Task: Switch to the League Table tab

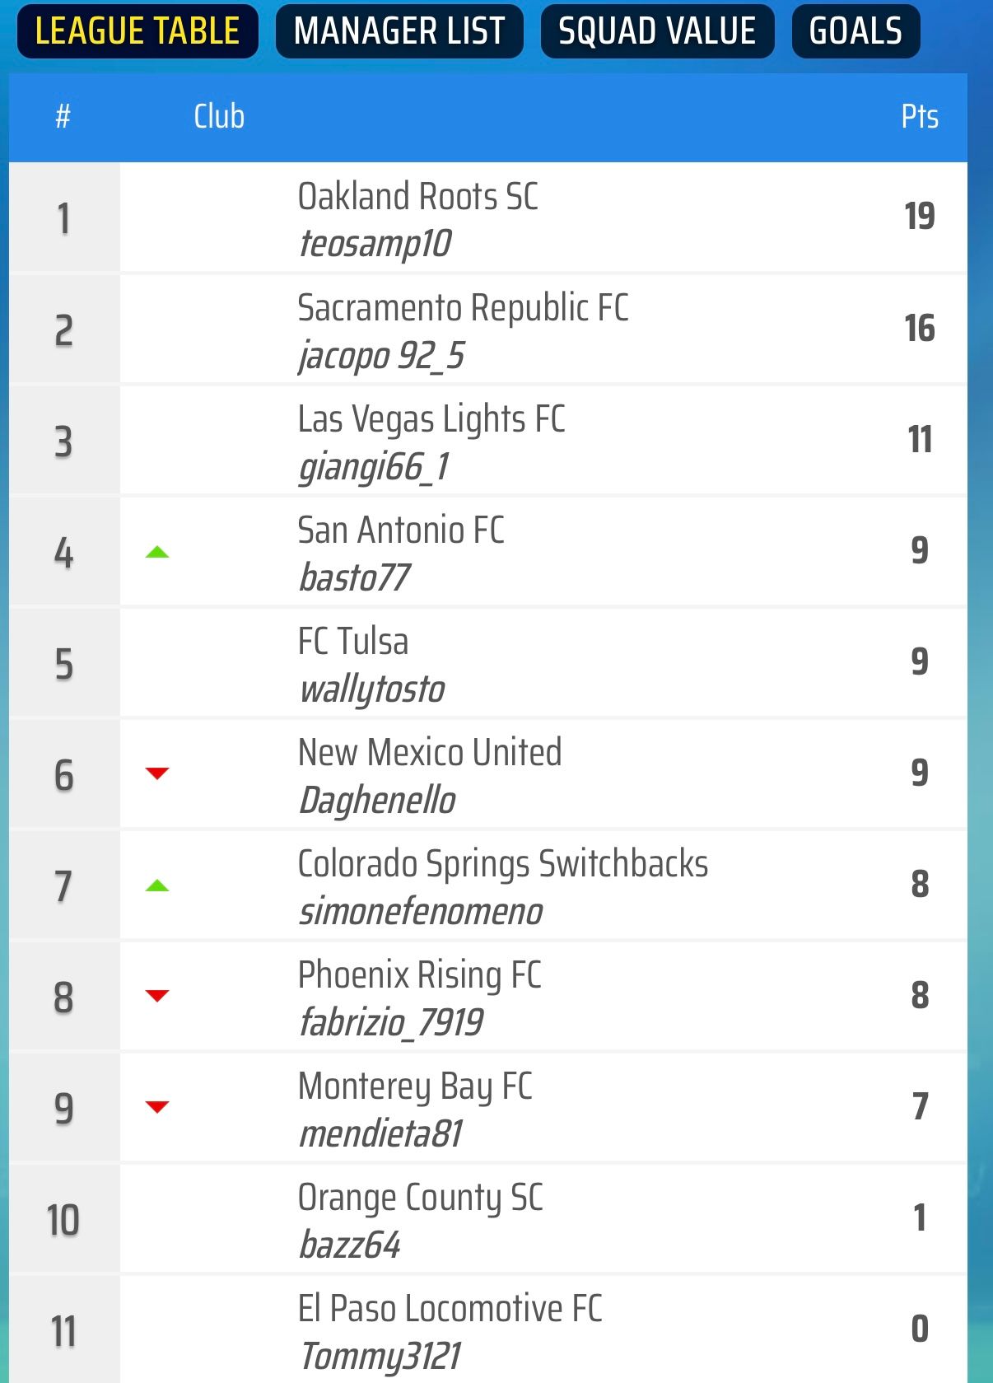Action: (138, 31)
